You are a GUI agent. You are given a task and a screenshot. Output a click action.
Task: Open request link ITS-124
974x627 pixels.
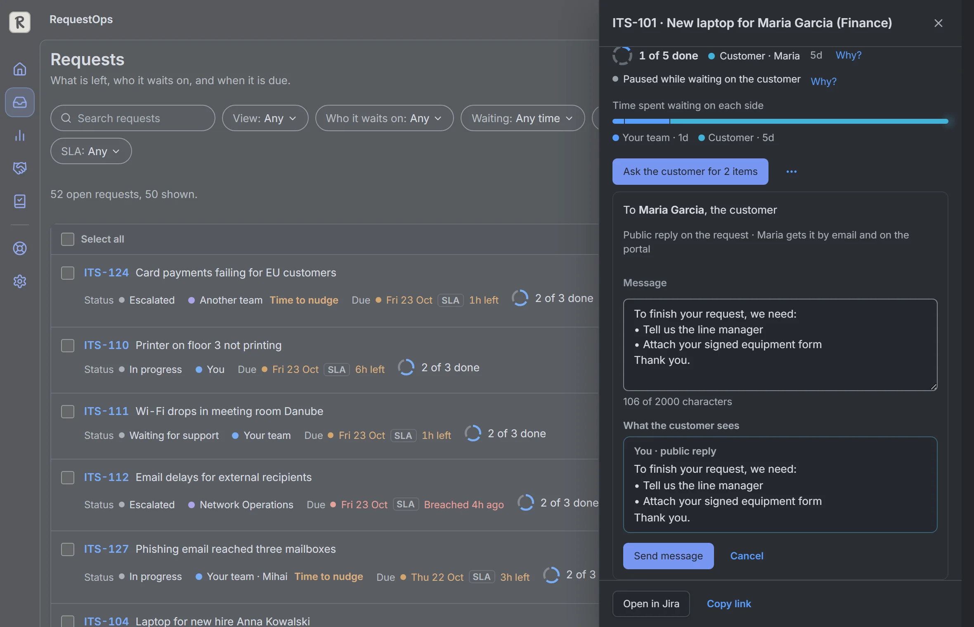(x=106, y=273)
